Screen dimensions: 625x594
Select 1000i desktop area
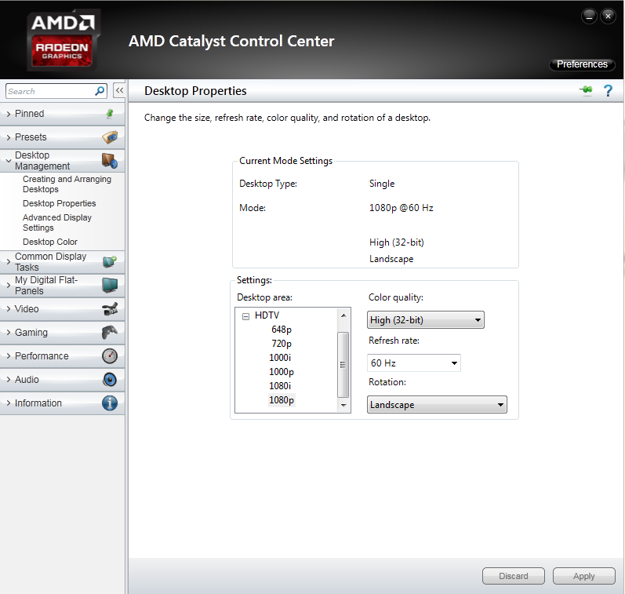click(x=280, y=358)
